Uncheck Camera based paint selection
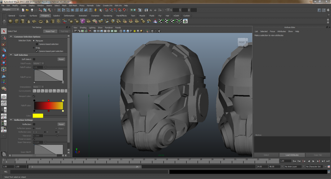331x179 pixels. 37,51
